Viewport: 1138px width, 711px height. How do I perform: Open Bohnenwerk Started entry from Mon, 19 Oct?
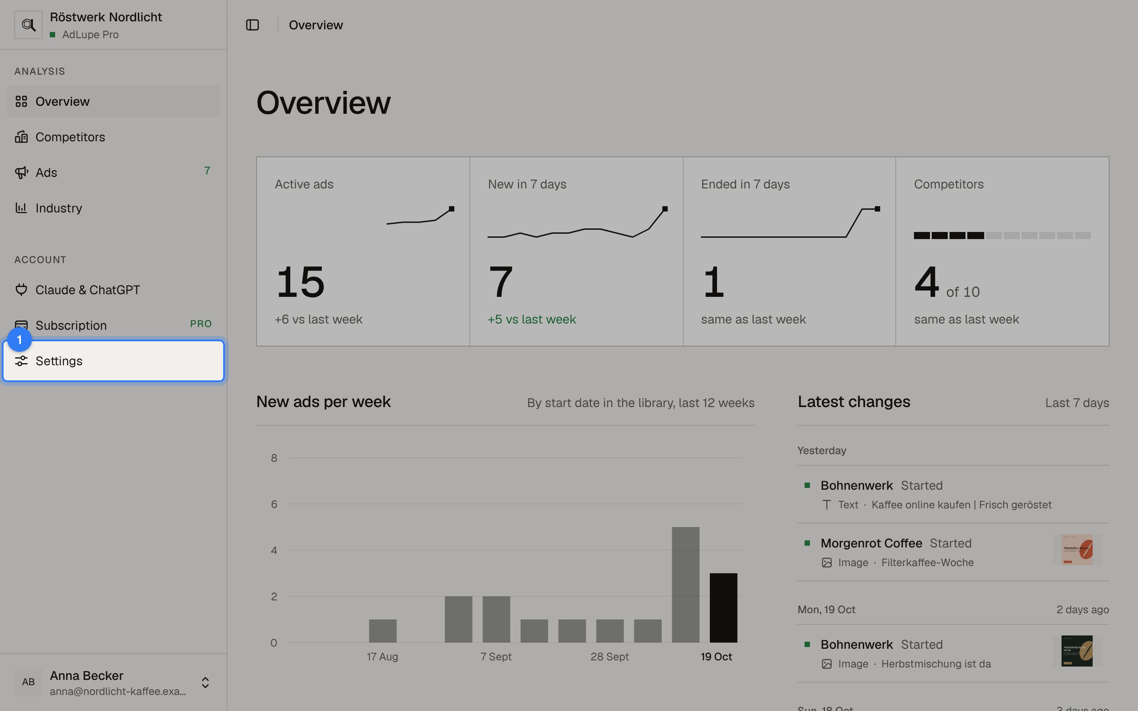click(x=953, y=654)
